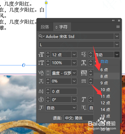Click the 中文: 简体 language field
Screen dimensions: 125x134
pos(78,118)
